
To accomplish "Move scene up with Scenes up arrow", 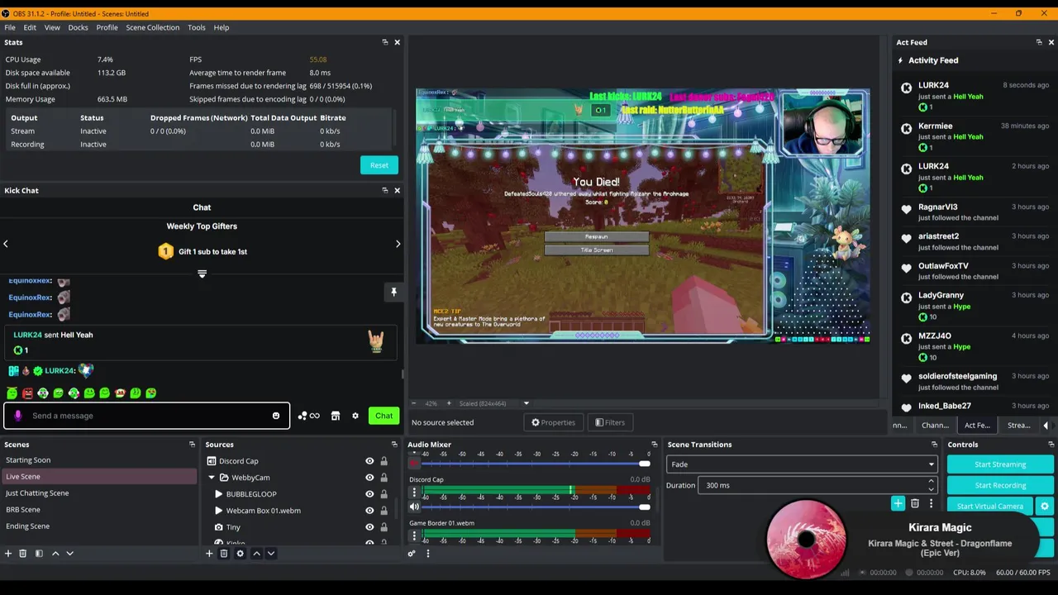I will 55,553.
